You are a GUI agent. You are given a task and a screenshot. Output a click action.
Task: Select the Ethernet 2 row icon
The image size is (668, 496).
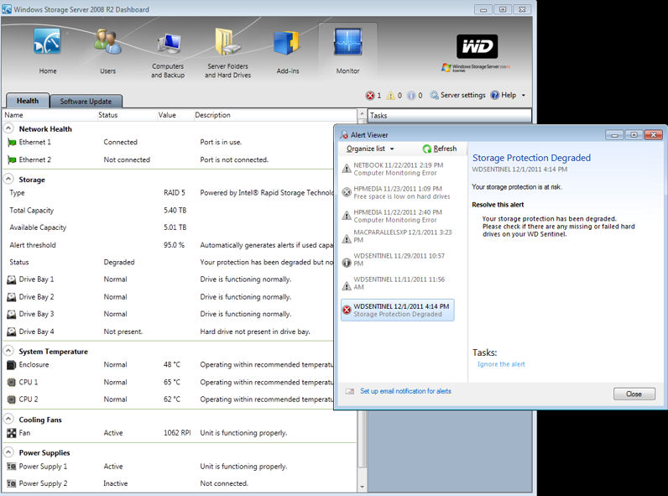pos(12,159)
